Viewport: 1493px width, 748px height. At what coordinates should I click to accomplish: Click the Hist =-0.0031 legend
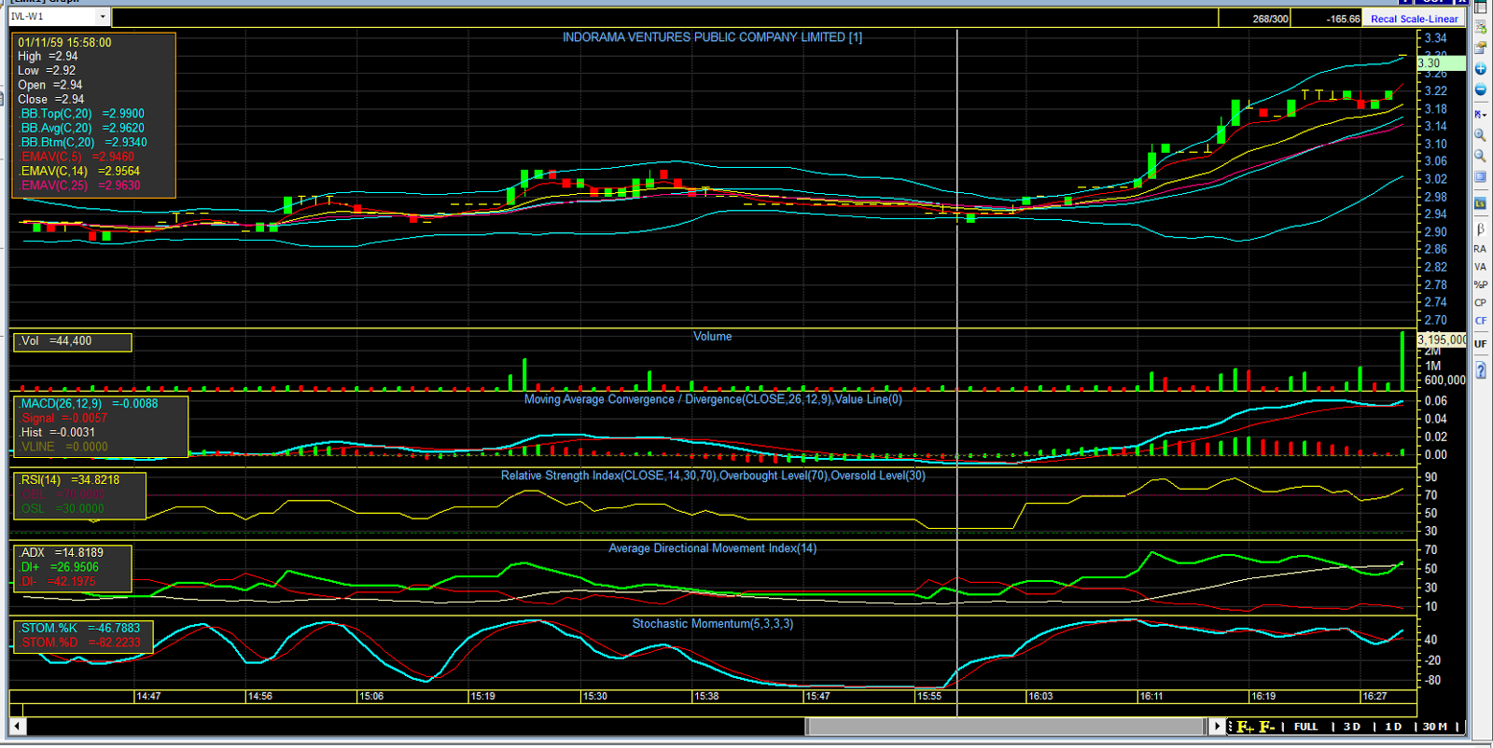coord(58,433)
